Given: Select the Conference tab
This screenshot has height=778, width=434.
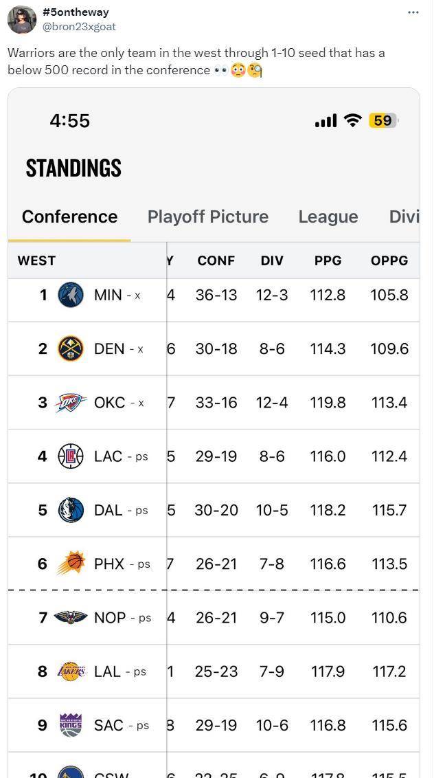Looking at the screenshot, I should pos(69,216).
